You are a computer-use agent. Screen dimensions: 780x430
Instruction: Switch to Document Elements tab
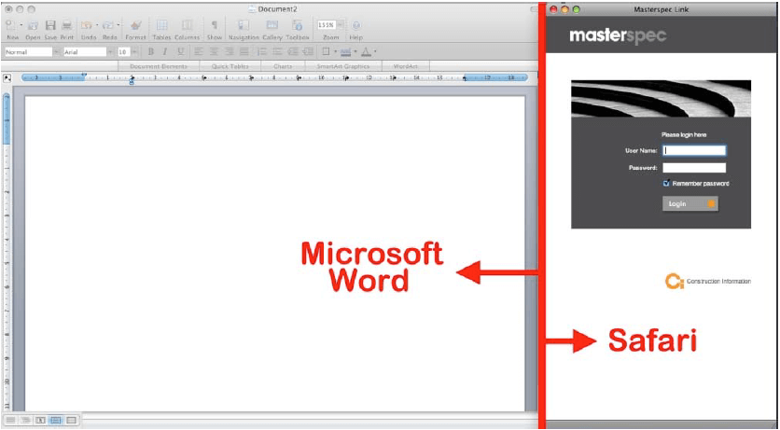point(158,66)
